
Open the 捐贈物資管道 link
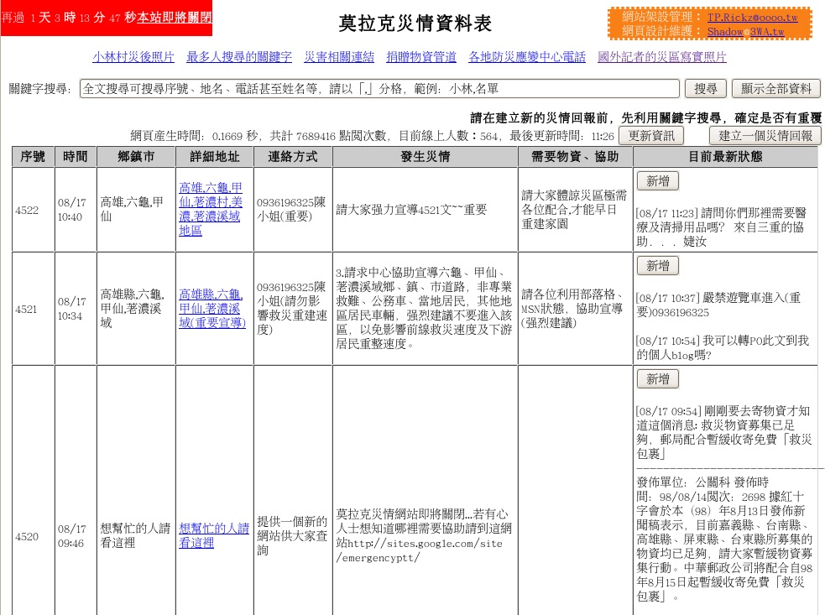click(x=421, y=57)
